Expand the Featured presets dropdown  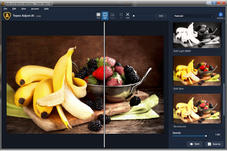194,16
